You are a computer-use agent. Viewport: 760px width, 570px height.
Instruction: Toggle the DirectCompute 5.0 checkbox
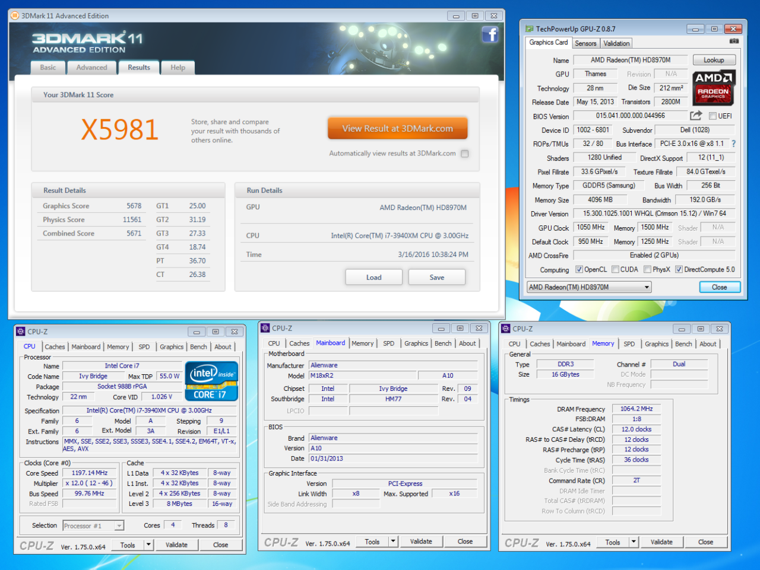coord(679,269)
